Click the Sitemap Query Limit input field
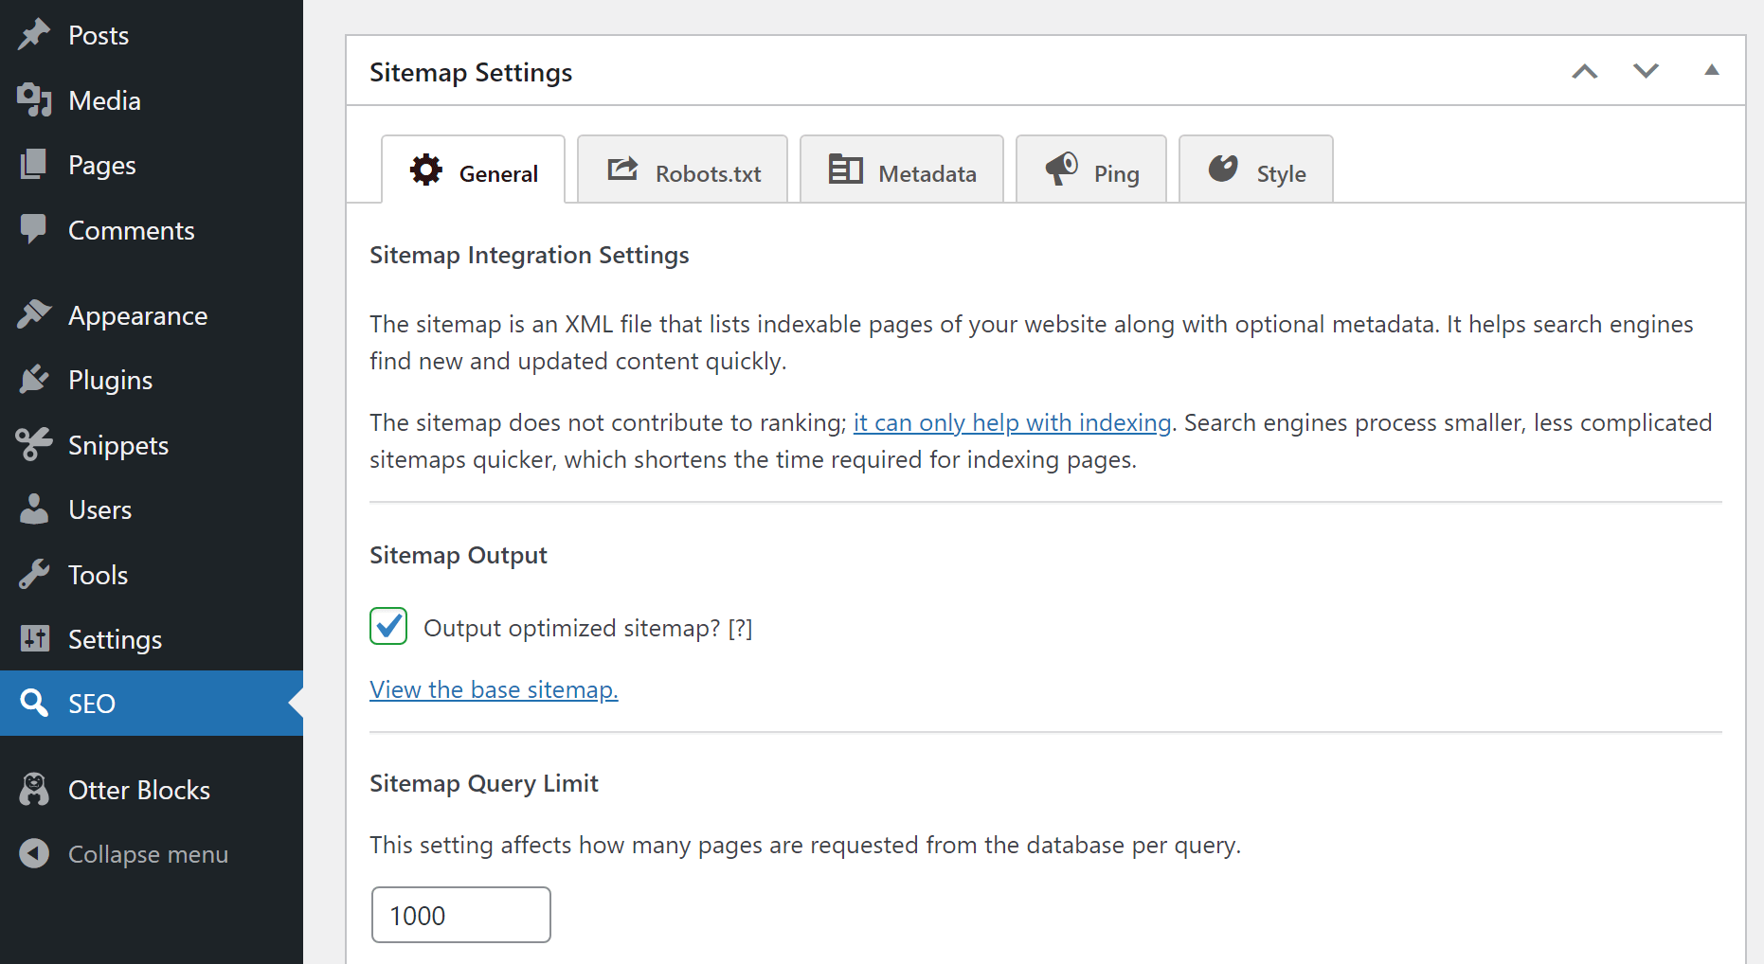The height and width of the screenshot is (964, 1764). point(461,915)
